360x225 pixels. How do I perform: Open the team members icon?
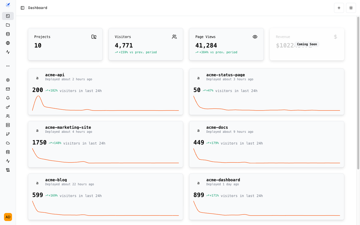point(8,116)
